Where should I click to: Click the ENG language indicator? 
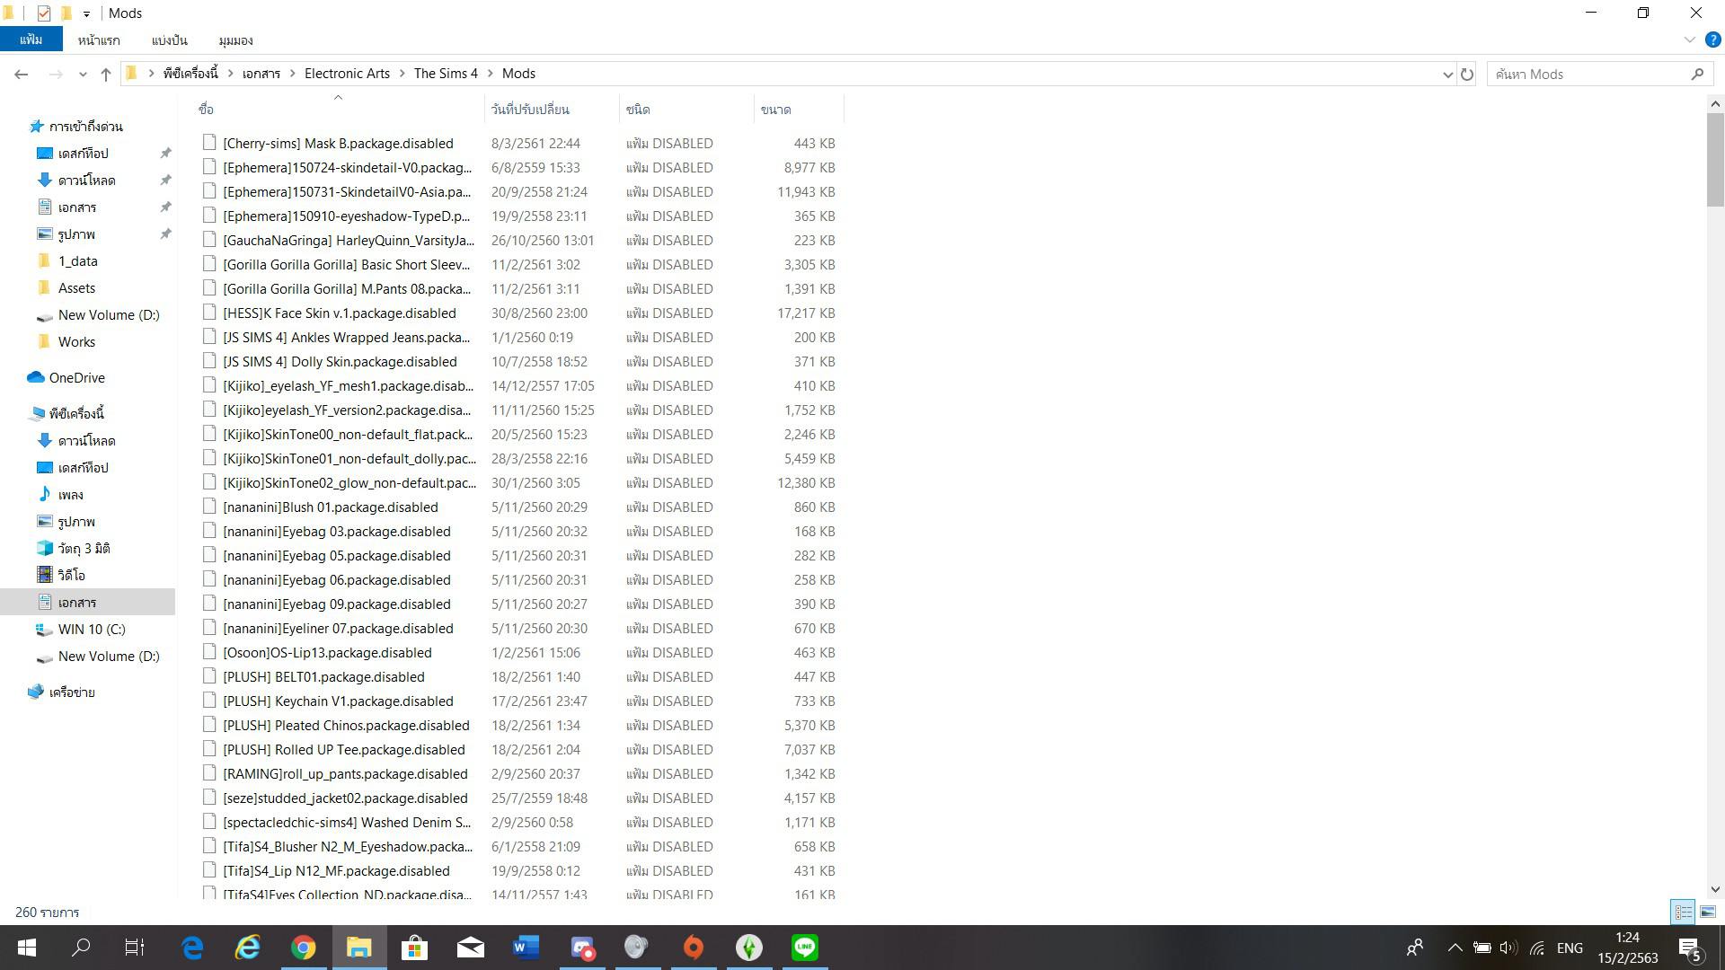1570,948
